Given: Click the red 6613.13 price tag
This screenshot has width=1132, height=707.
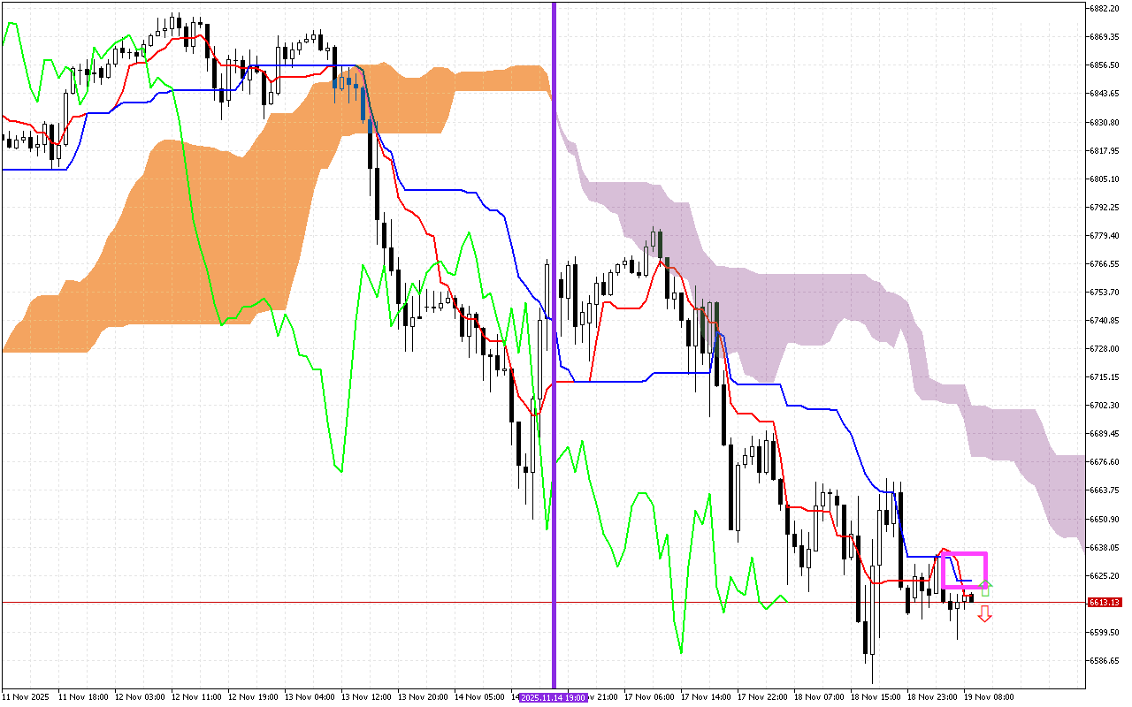Looking at the screenshot, I should (1105, 602).
